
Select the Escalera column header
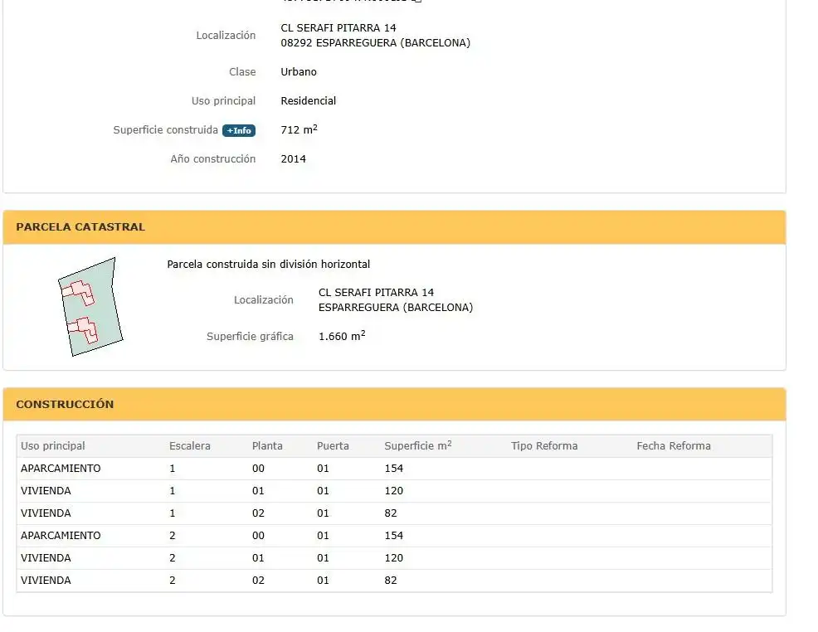190,446
